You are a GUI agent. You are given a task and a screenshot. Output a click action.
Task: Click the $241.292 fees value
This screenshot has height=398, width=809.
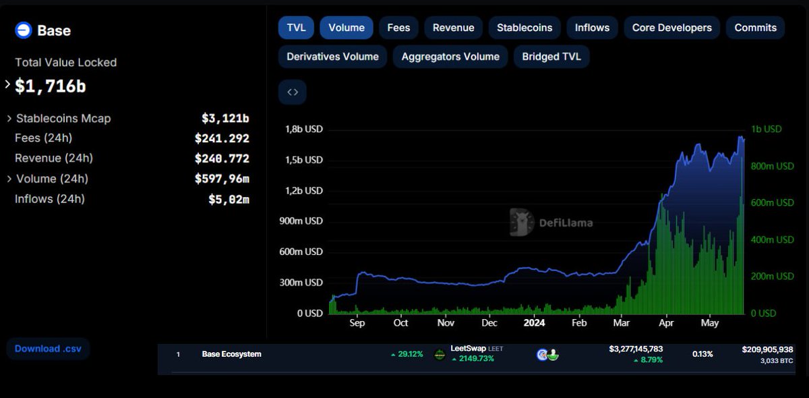[222, 138]
